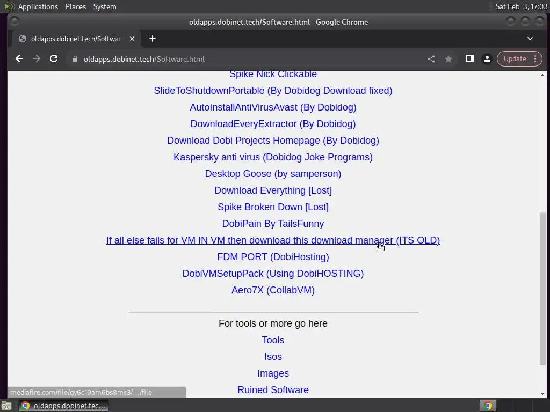550x412 pixels.
Task: Click the lock icon in address bar
Action: click(x=75, y=59)
